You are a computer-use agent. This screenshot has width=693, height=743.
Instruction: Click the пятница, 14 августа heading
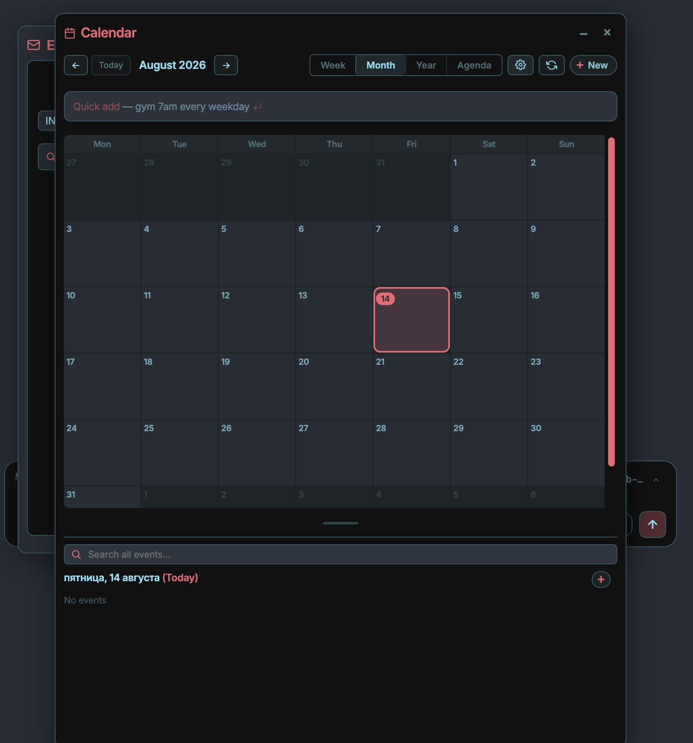112,577
